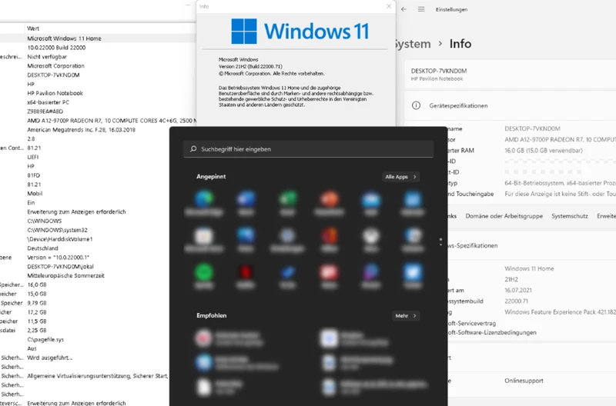Select the 22000.71 build value in settings
Viewport: 616px width, 406px height.
[516, 301]
